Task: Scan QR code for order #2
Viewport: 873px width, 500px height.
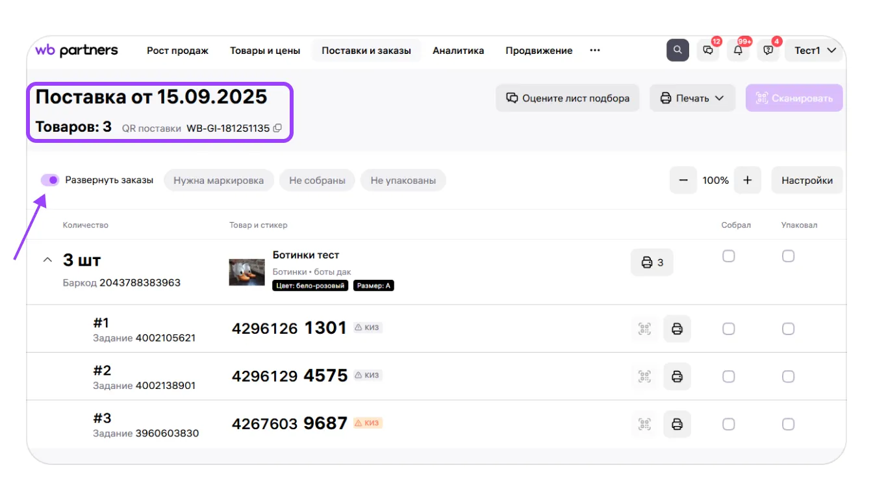Action: (644, 377)
